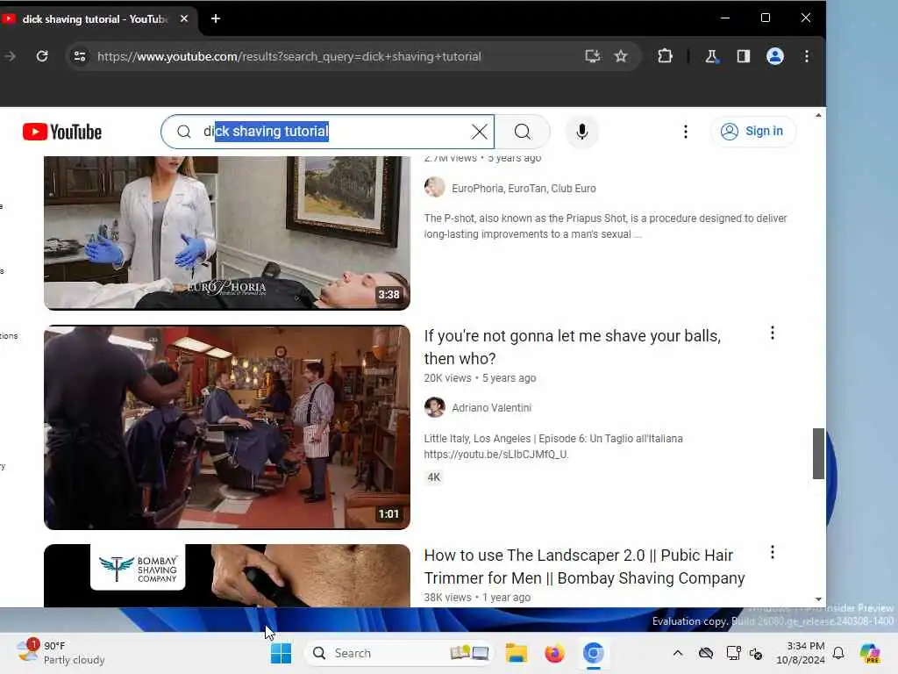Click the EuroPhoria channel avatar
This screenshot has width=898, height=674.
pos(434,188)
